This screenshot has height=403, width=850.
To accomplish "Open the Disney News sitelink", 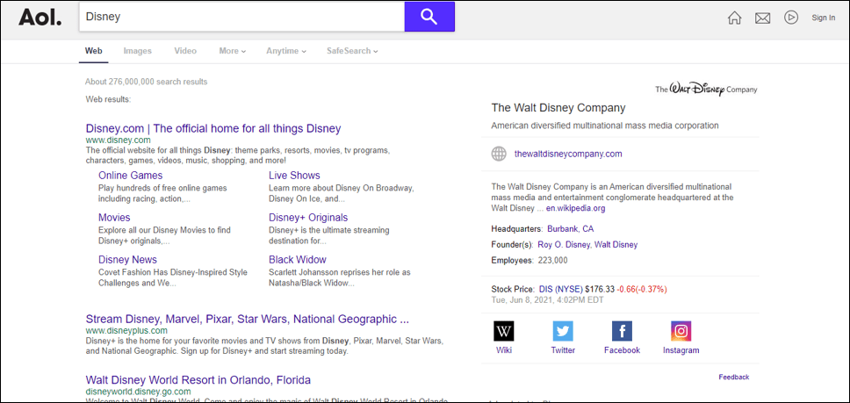I will pos(127,260).
